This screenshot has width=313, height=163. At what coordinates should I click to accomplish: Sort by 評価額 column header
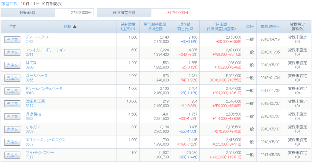[221, 24]
